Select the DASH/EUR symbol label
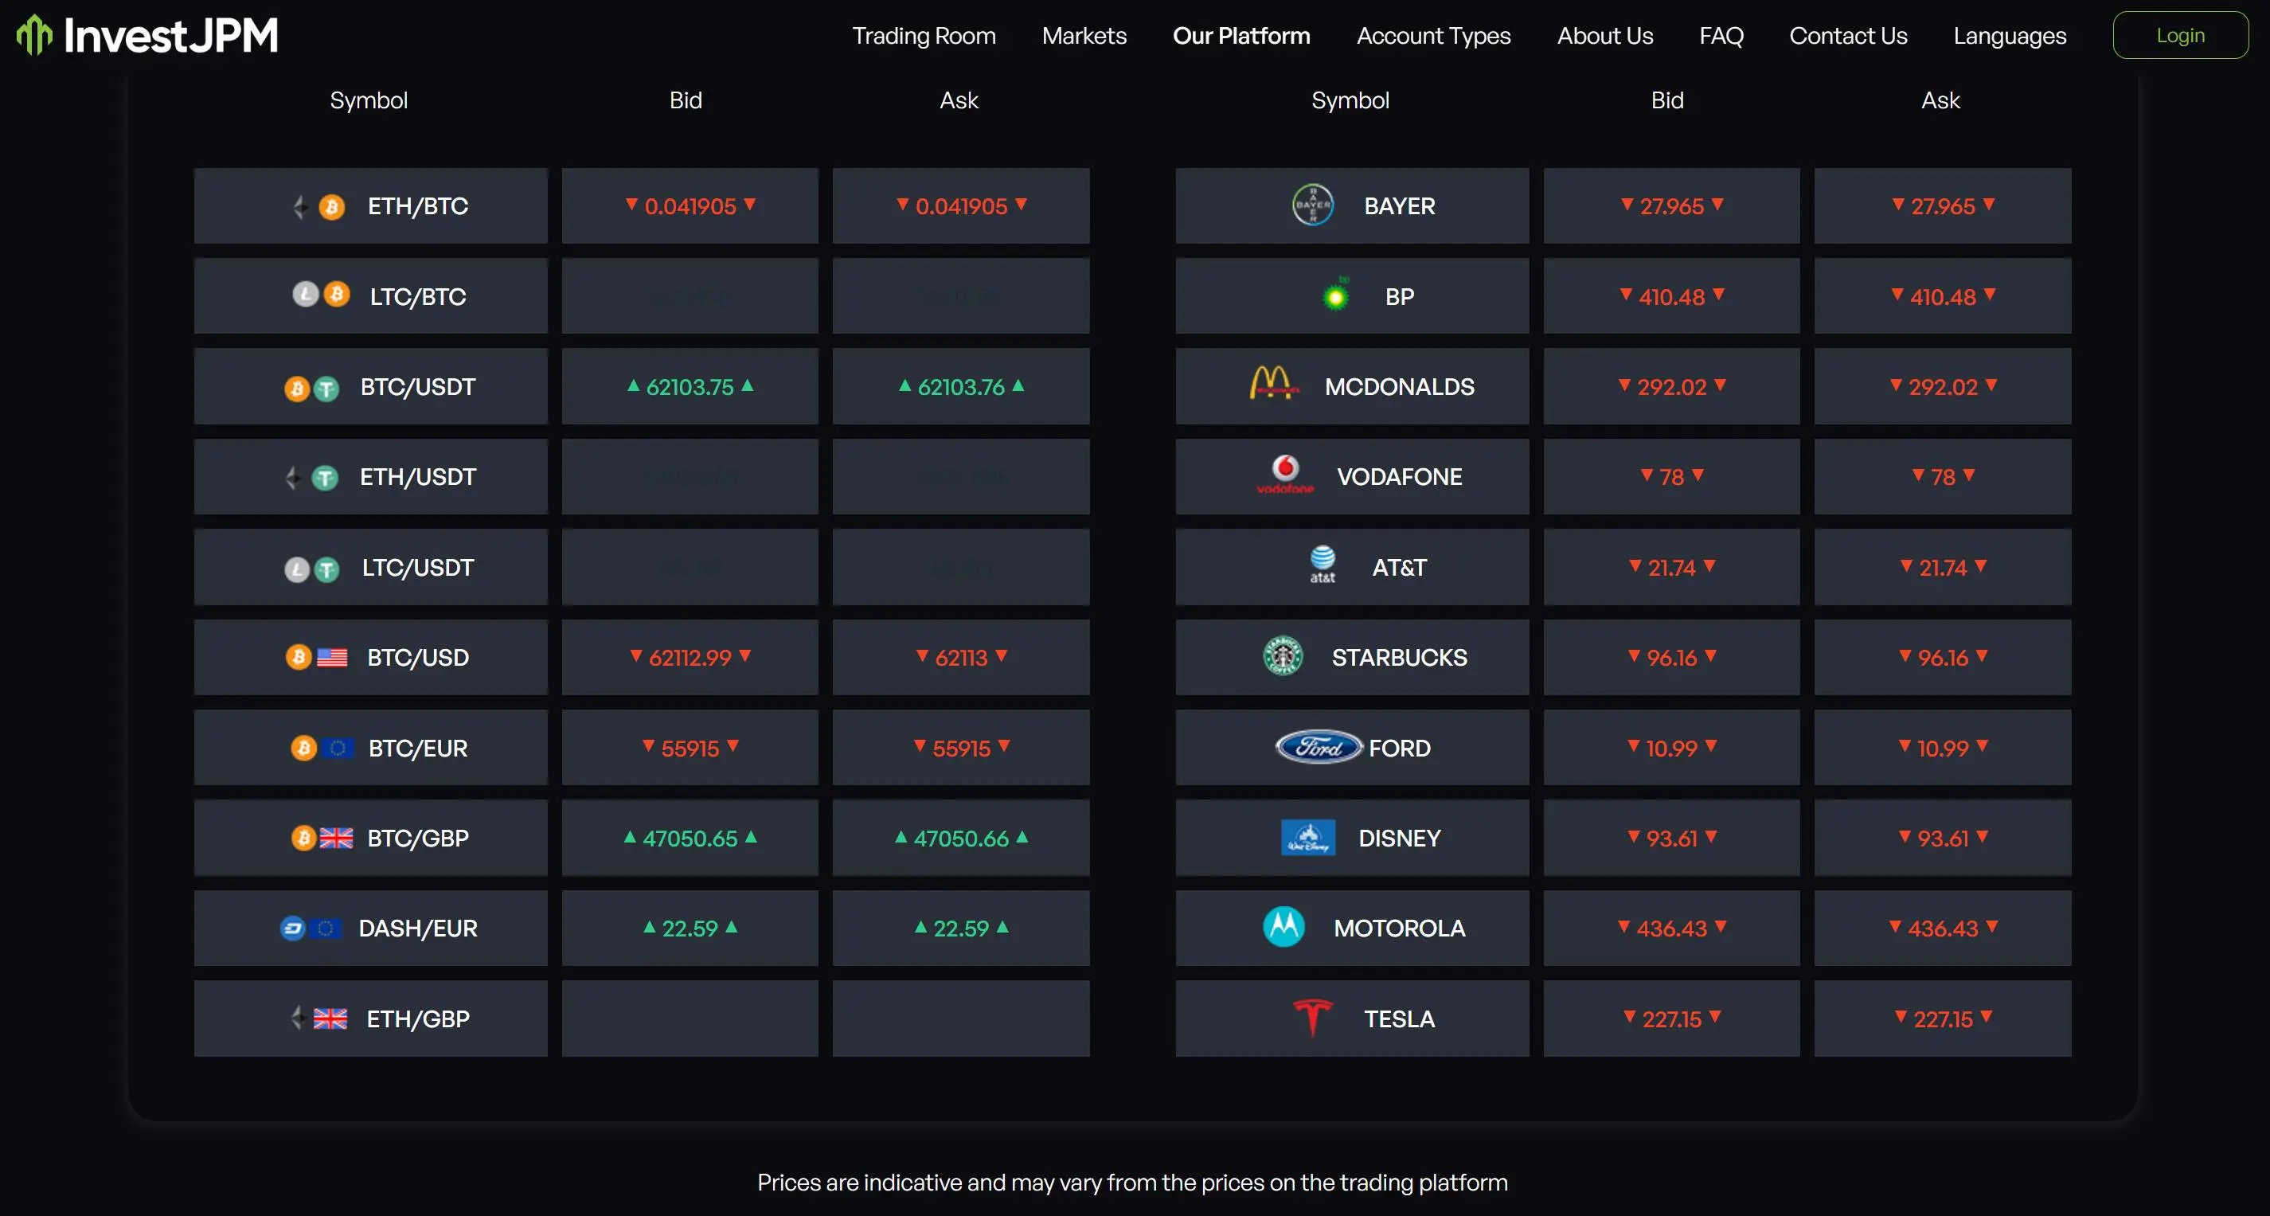This screenshot has width=2270, height=1216. click(418, 928)
